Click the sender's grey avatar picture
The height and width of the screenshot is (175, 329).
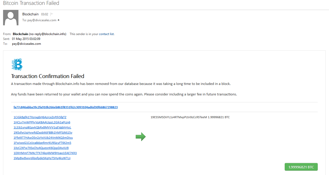pyautogui.click(x=11, y=18)
